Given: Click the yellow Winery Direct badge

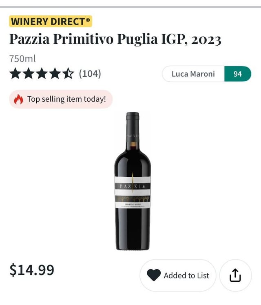Looking at the screenshot, I should coord(50,21).
